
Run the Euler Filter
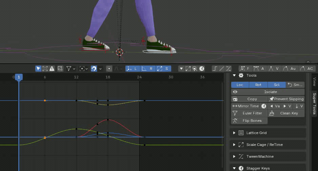[x=249, y=114]
